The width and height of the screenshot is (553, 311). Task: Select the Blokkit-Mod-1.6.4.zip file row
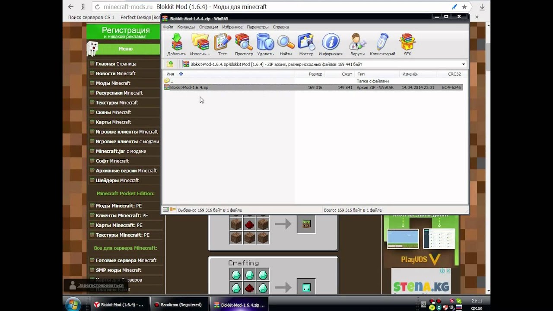313,87
